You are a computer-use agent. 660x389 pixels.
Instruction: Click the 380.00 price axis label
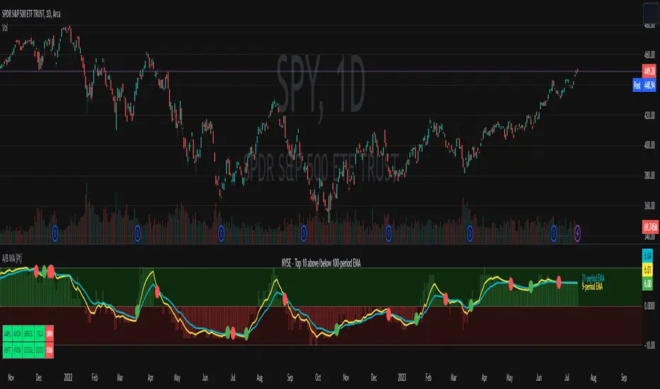pos(649,175)
